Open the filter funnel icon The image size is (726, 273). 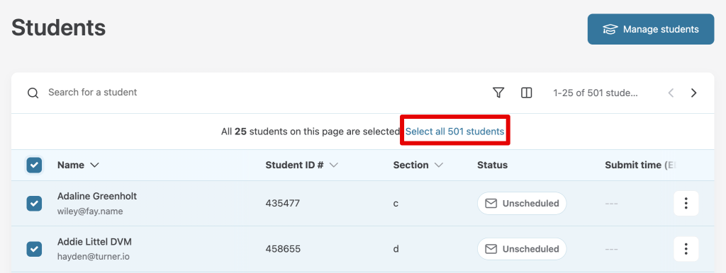(498, 93)
